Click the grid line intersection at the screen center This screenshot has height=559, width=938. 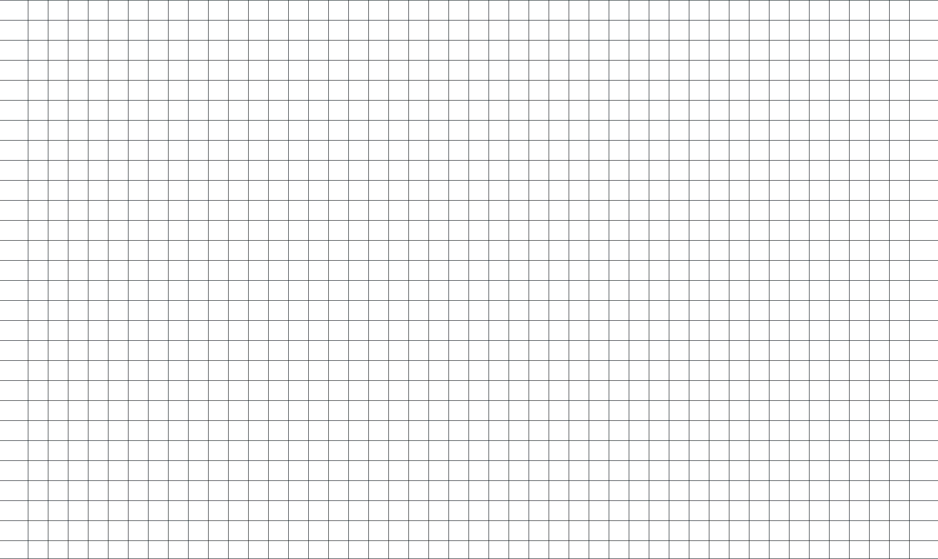click(468, 279)
